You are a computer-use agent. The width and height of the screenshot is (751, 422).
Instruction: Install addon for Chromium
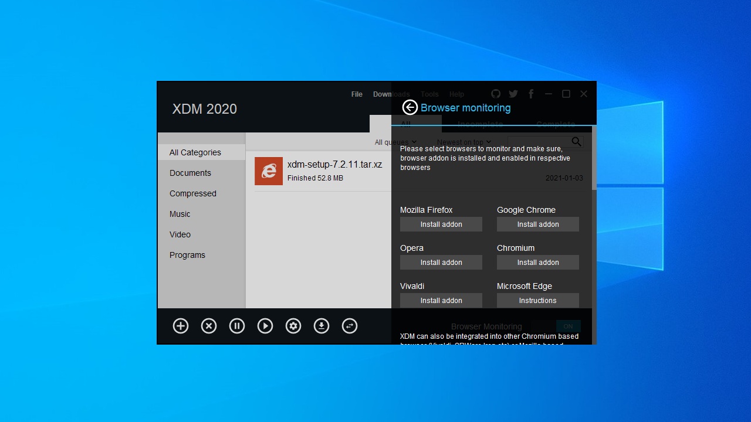(538, 263)
